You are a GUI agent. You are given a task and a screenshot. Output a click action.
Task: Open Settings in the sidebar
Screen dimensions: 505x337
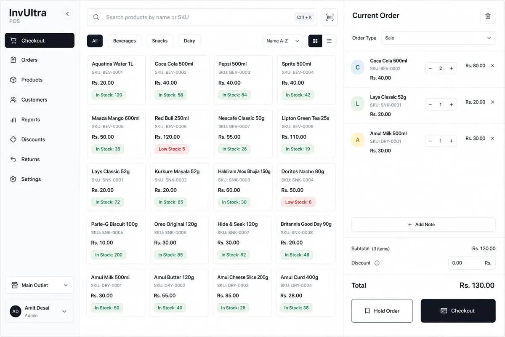coord(40,179)
